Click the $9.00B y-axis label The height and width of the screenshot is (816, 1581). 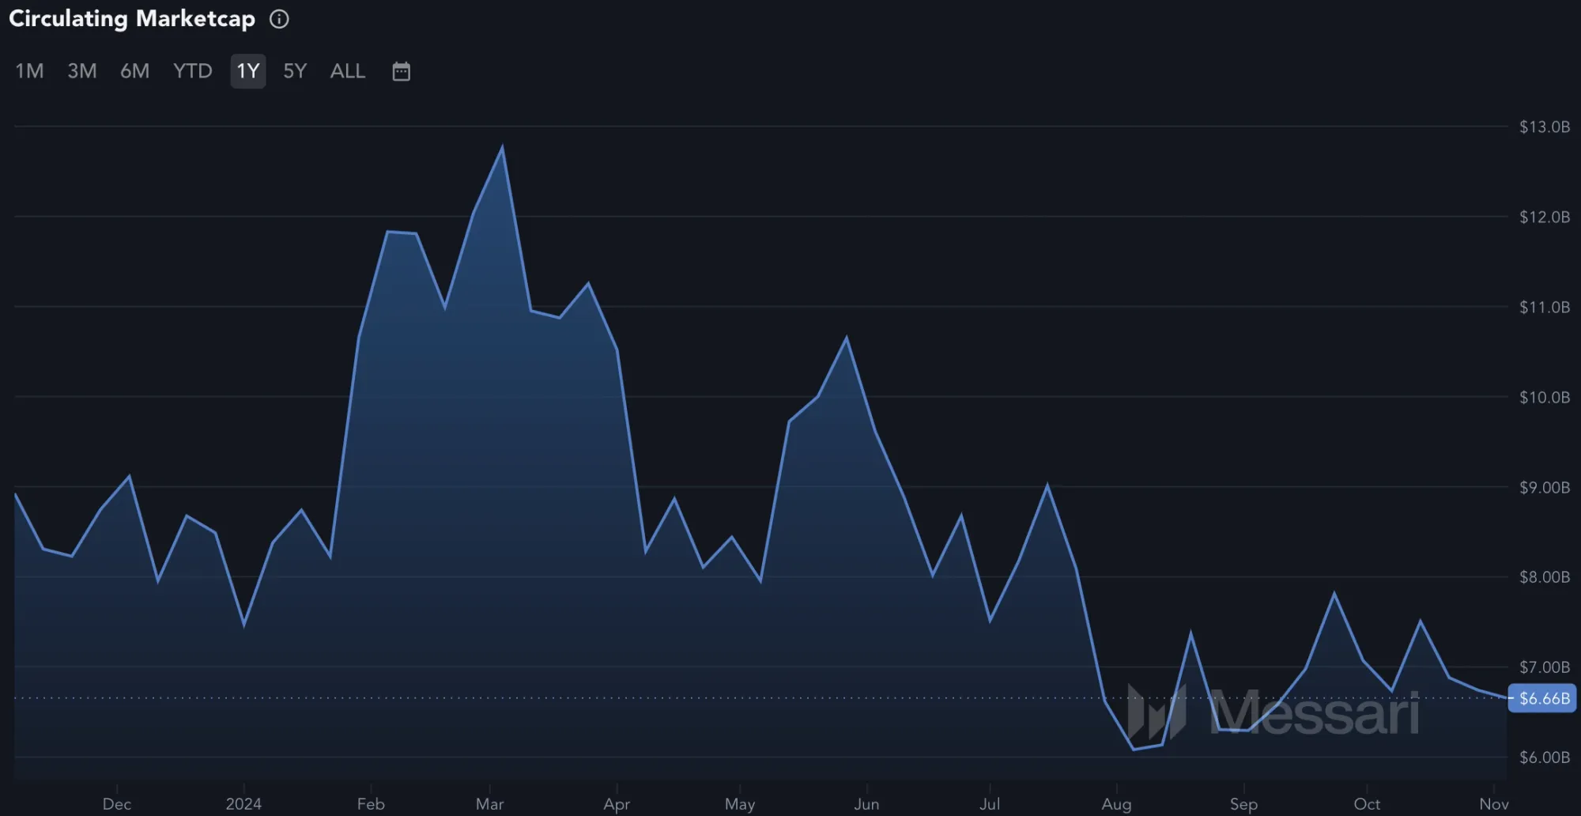pyautogui.click(x=1545, y=487)
